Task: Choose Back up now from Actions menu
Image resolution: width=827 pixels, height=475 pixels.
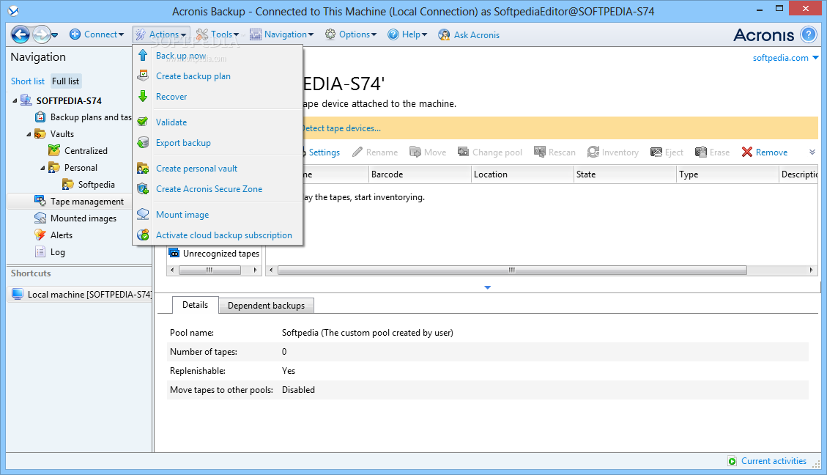Action: tap(181, 56)
